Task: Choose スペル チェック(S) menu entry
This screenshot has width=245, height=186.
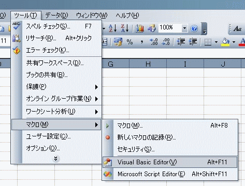Action: point(56,26)
